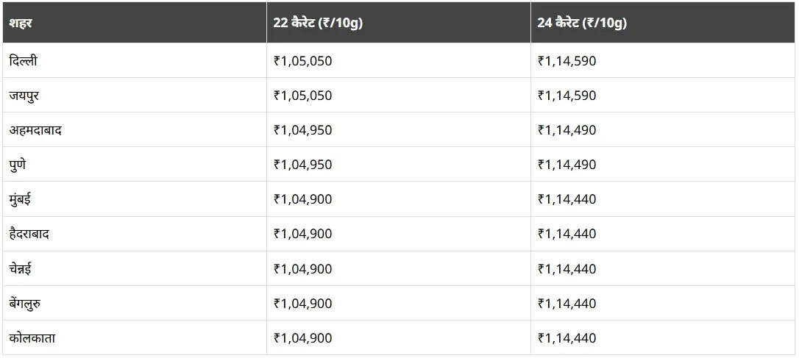Select the बेंगलुरु city cell
Screen dimensions: 799x358
tap(135, 303)
